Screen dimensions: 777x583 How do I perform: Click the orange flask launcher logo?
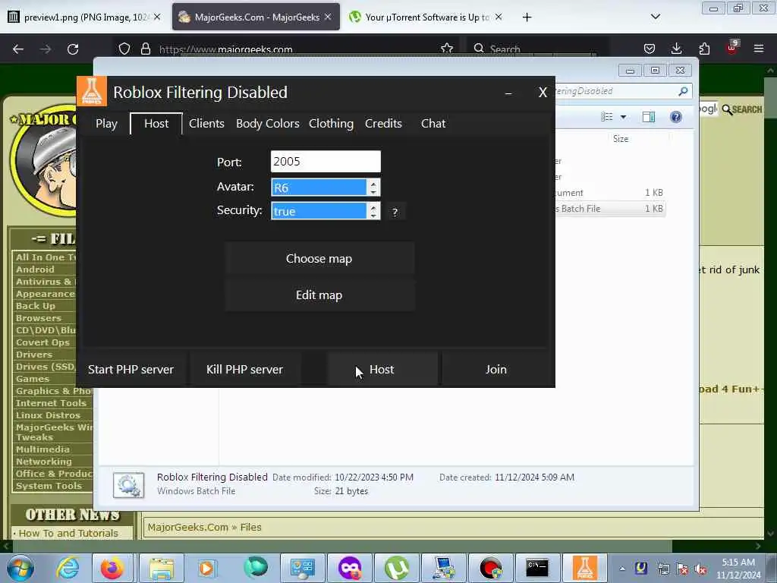click(x=92, y=91)
